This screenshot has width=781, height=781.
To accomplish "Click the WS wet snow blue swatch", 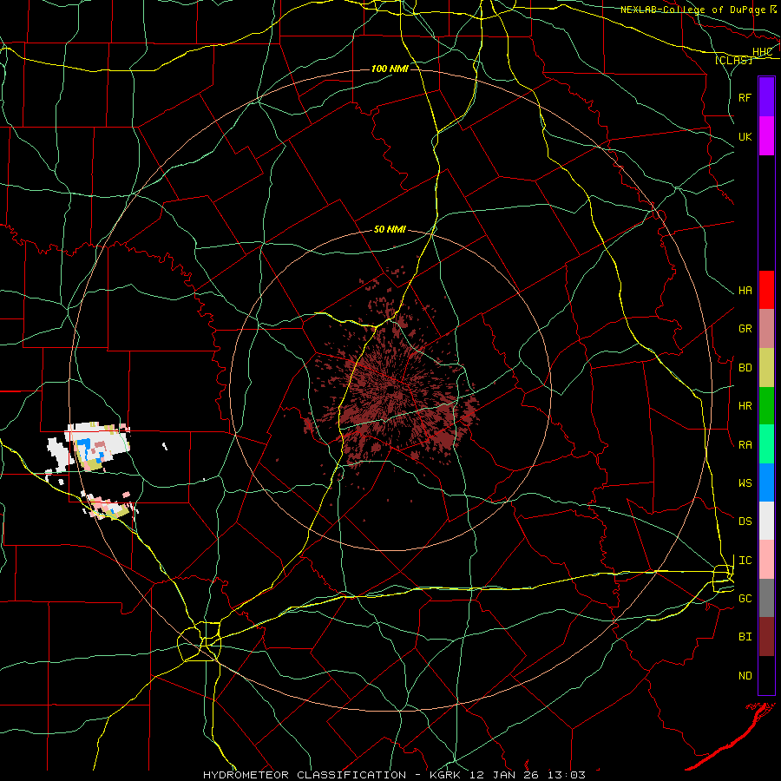I will point(766,482).
